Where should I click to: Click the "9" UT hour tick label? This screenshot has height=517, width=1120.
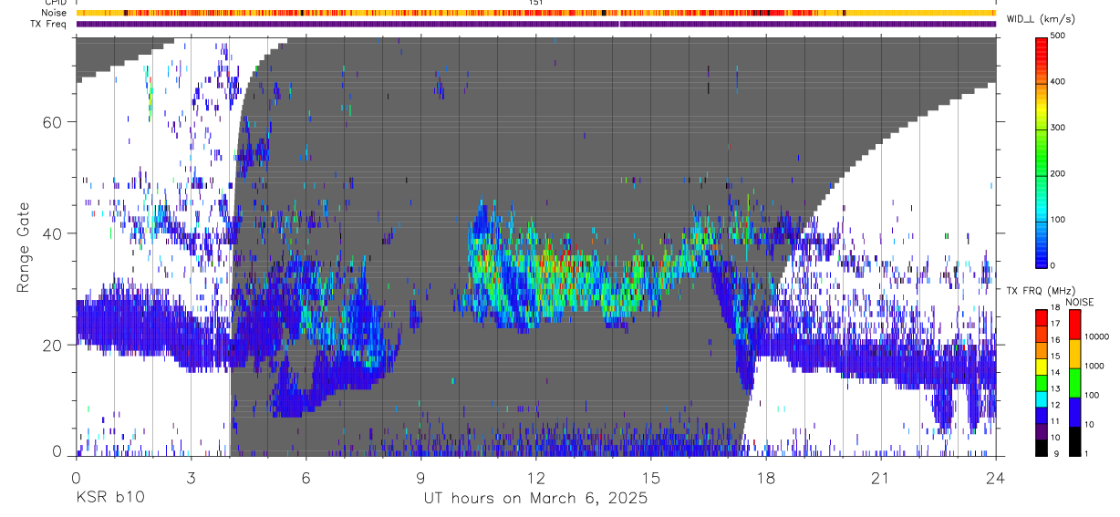tap(420, 477)
